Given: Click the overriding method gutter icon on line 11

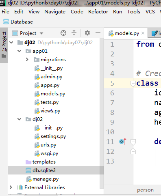Looking at the screenshot, I should (x=123, y=142).
